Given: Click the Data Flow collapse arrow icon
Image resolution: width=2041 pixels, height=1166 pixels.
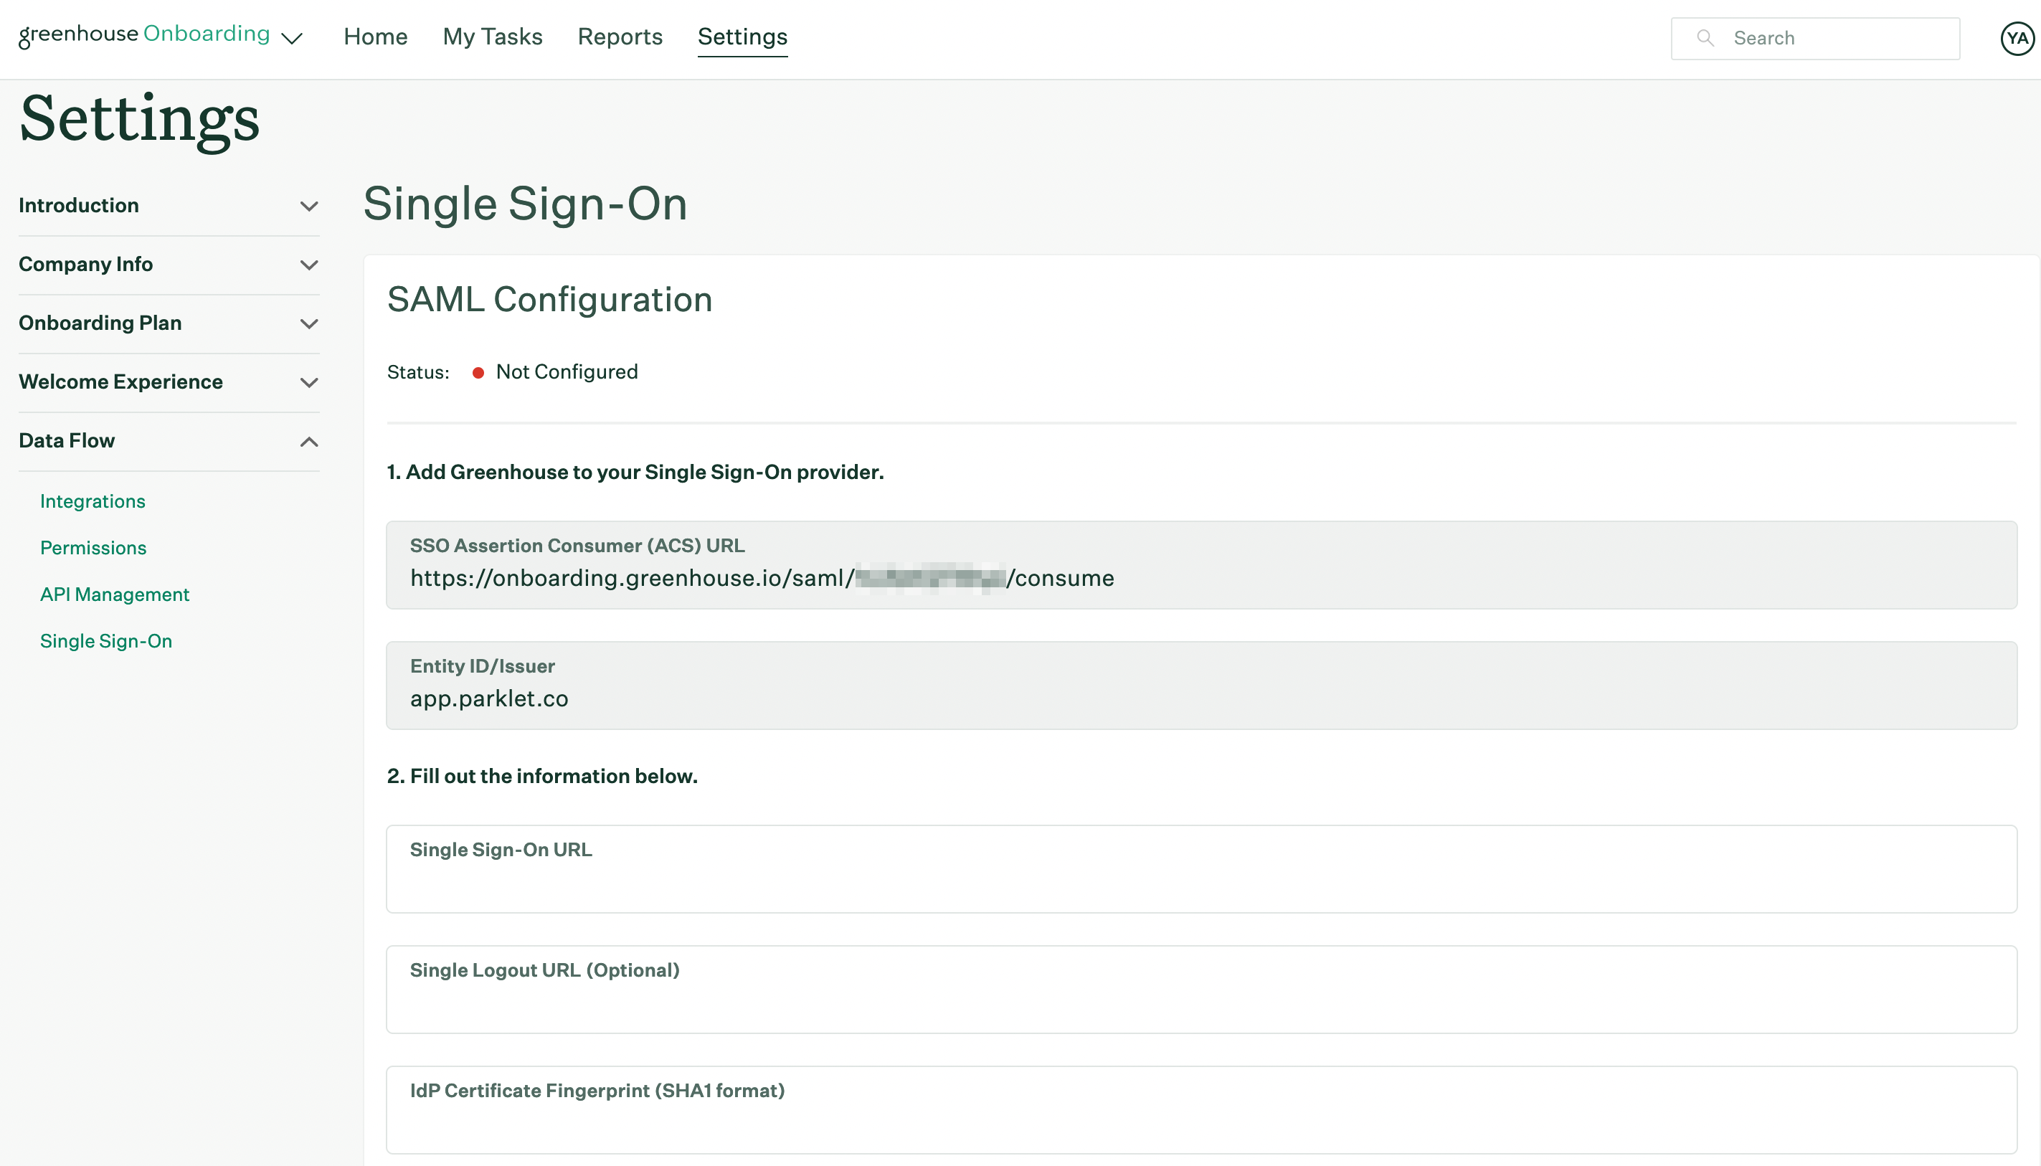Looking at the screenshot, I should point(307,442).
